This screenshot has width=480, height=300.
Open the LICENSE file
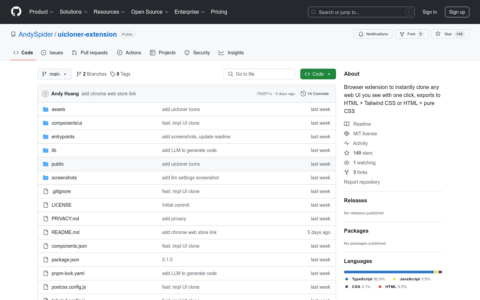click(x=61, y=205)
